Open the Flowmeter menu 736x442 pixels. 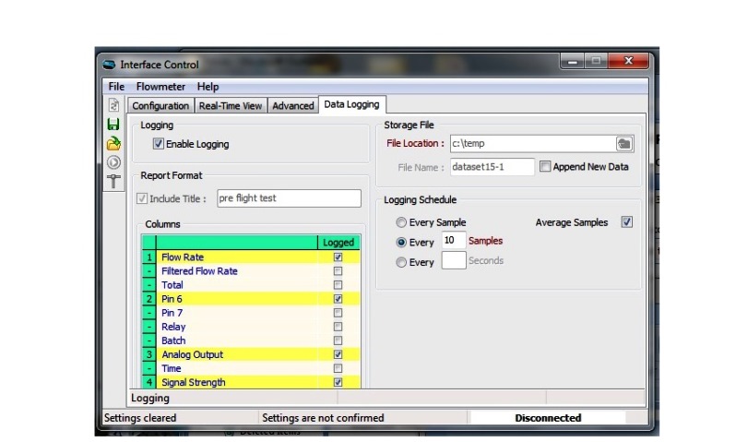click(x=160, y=87)
